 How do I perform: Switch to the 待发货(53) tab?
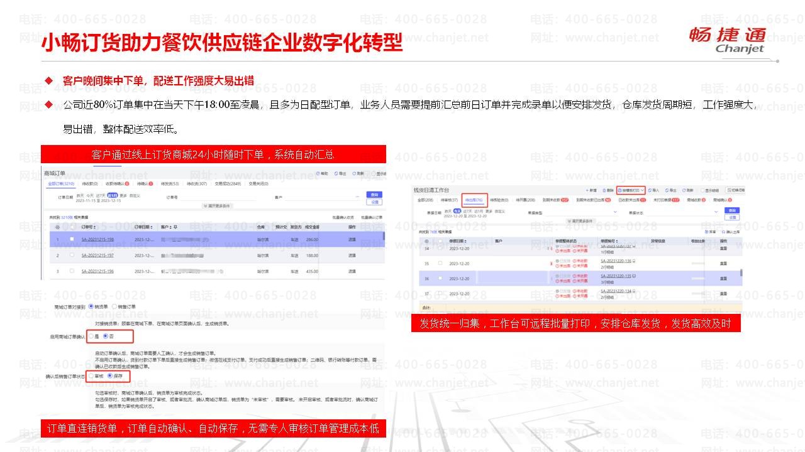tap(170, 183)
